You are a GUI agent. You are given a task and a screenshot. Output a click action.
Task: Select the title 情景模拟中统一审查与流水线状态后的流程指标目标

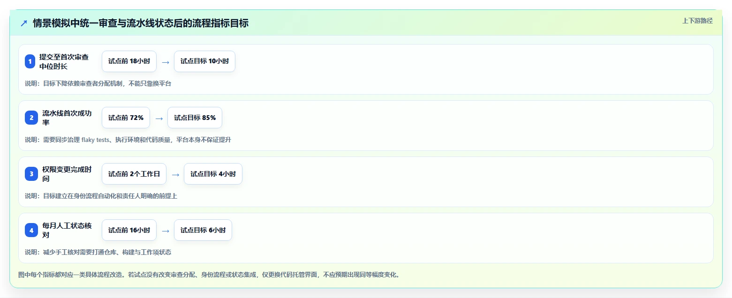(141, 23)
